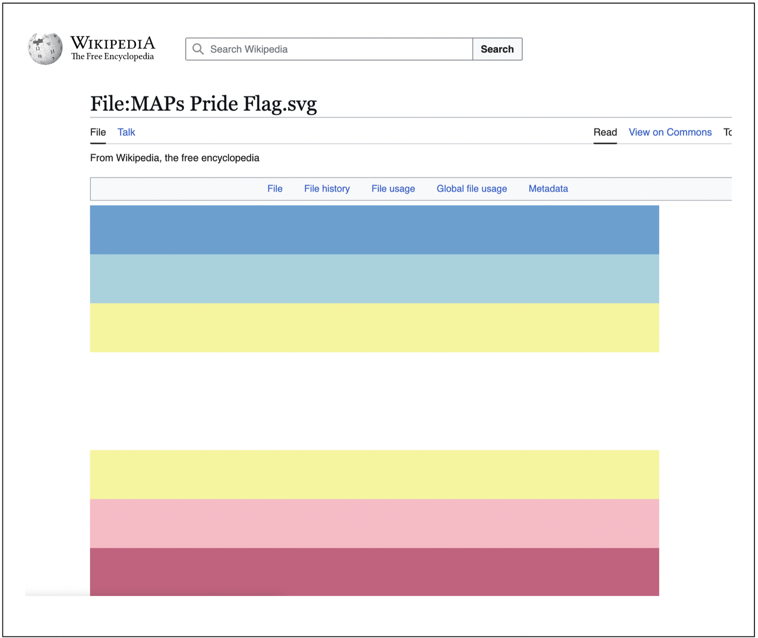The image size is (758, 638).
Task: Click the File:MAPs Pride Flag.svg page heading
Action: tap(203, 104)
